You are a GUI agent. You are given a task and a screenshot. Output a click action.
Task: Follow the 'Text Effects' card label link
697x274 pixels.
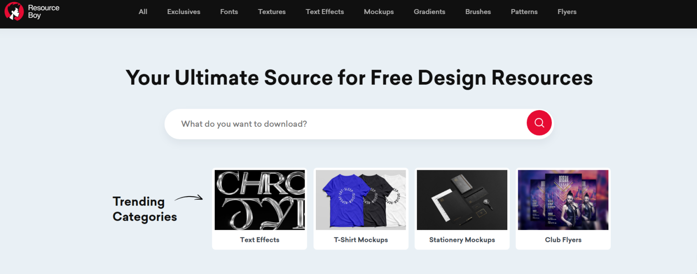pos(260,240)
